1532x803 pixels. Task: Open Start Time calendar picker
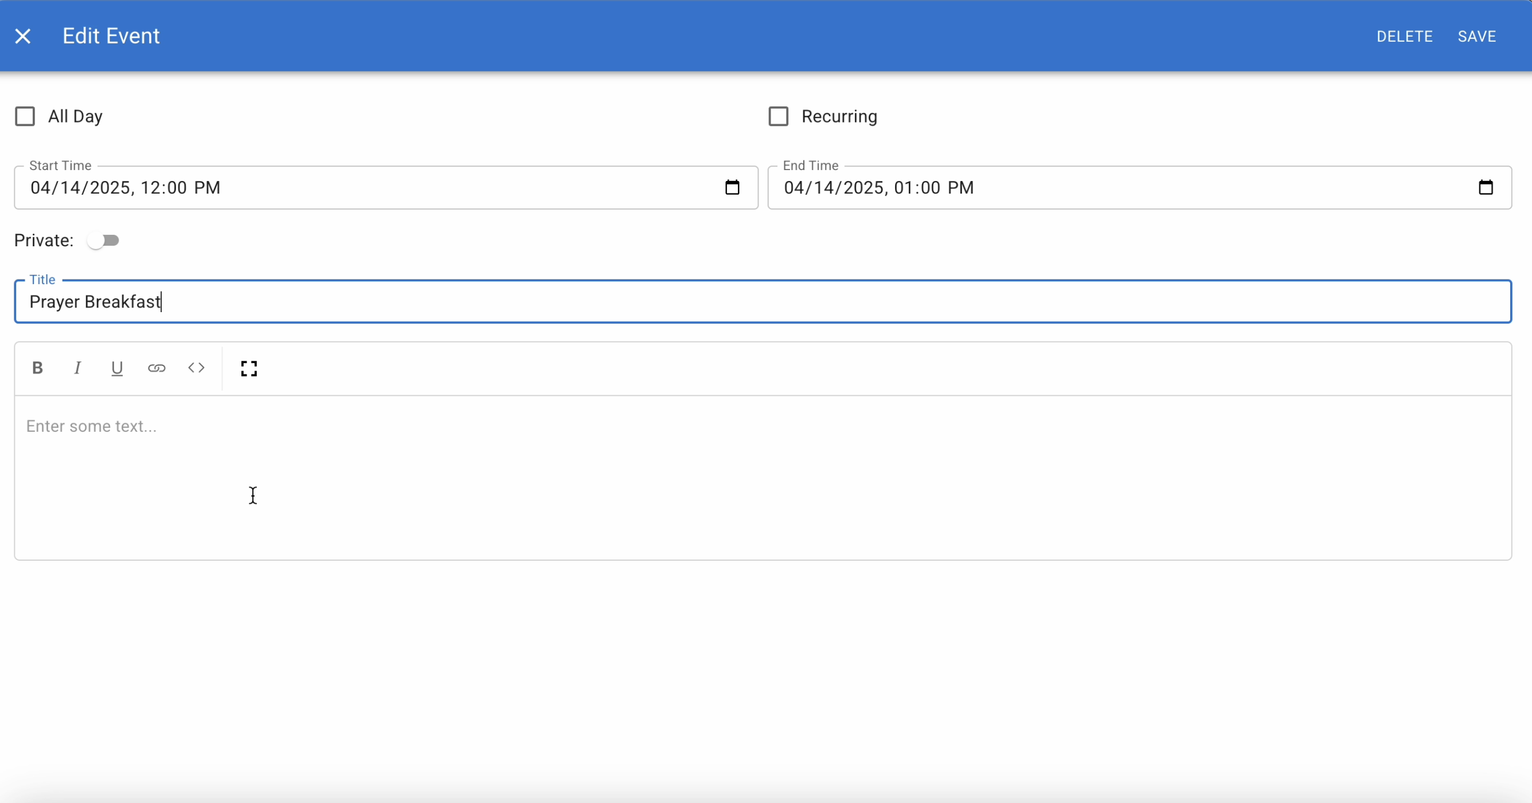click(732, 188)
